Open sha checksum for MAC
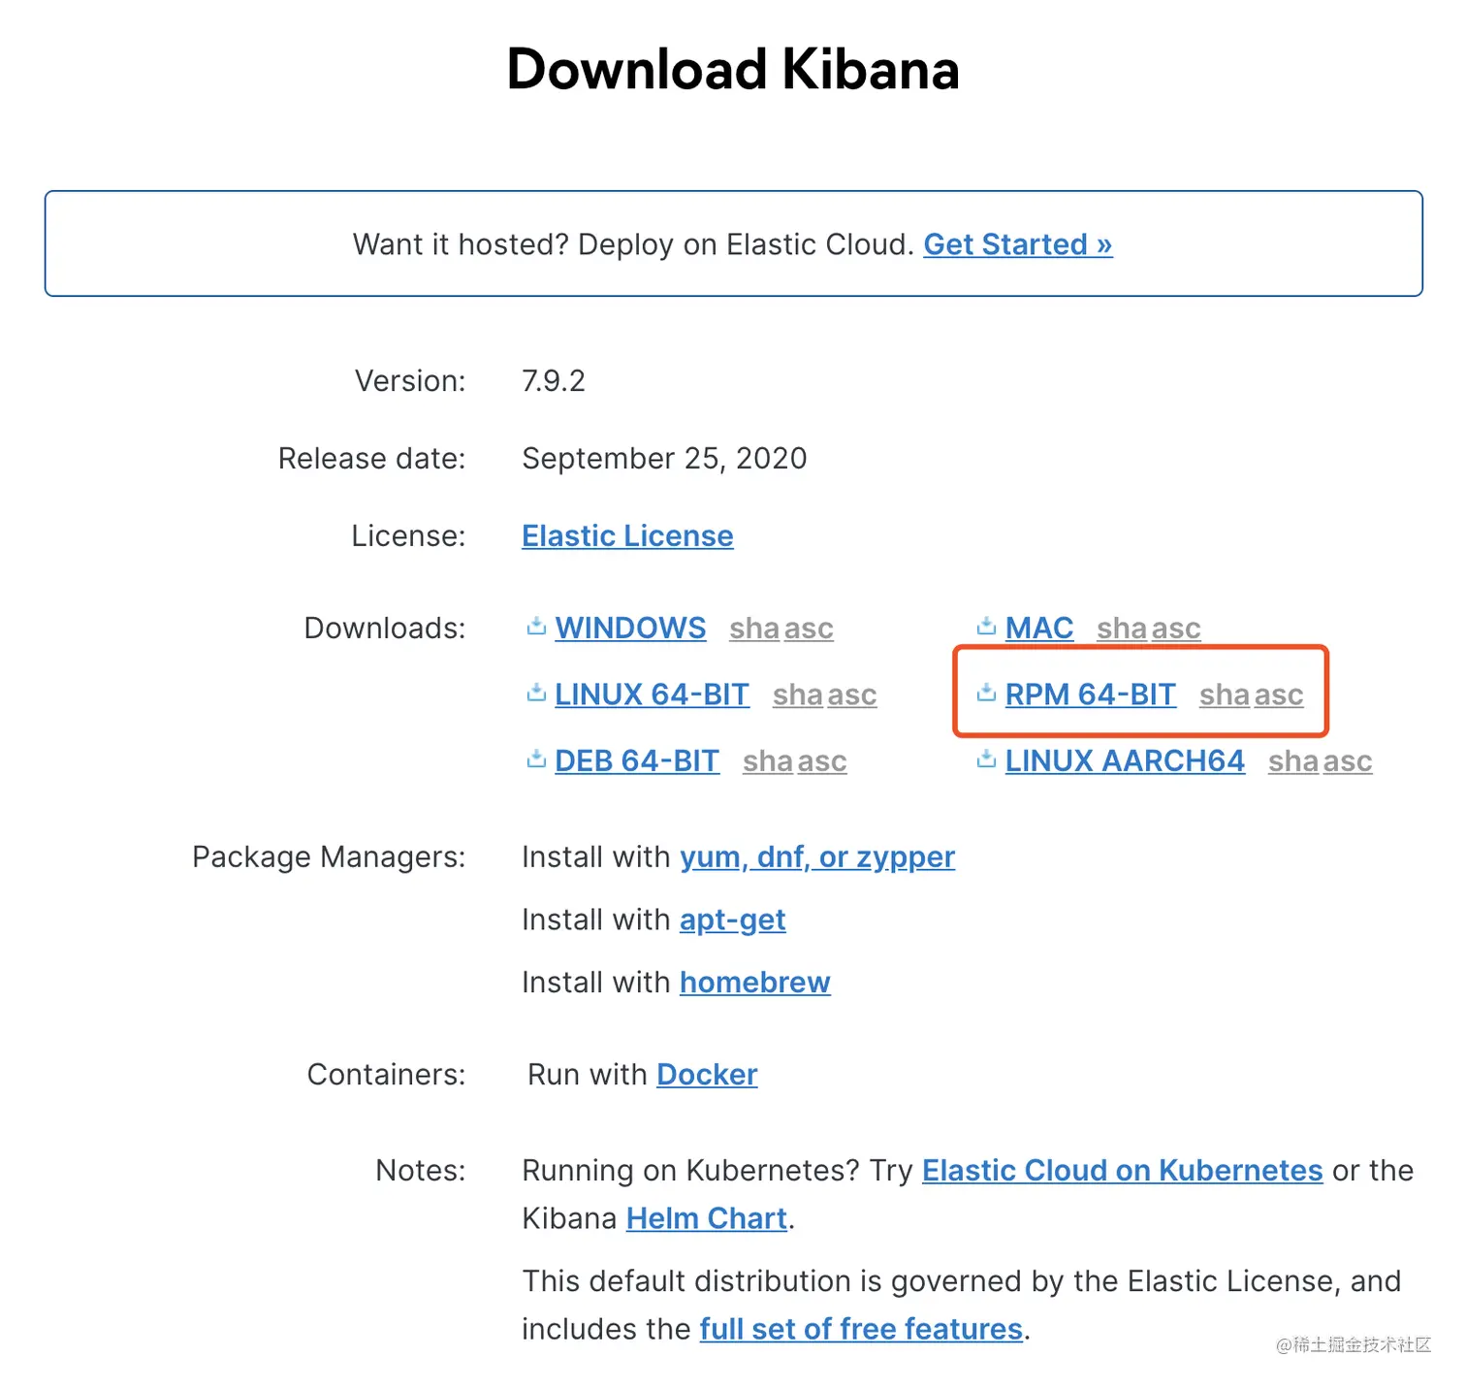 1122,629
